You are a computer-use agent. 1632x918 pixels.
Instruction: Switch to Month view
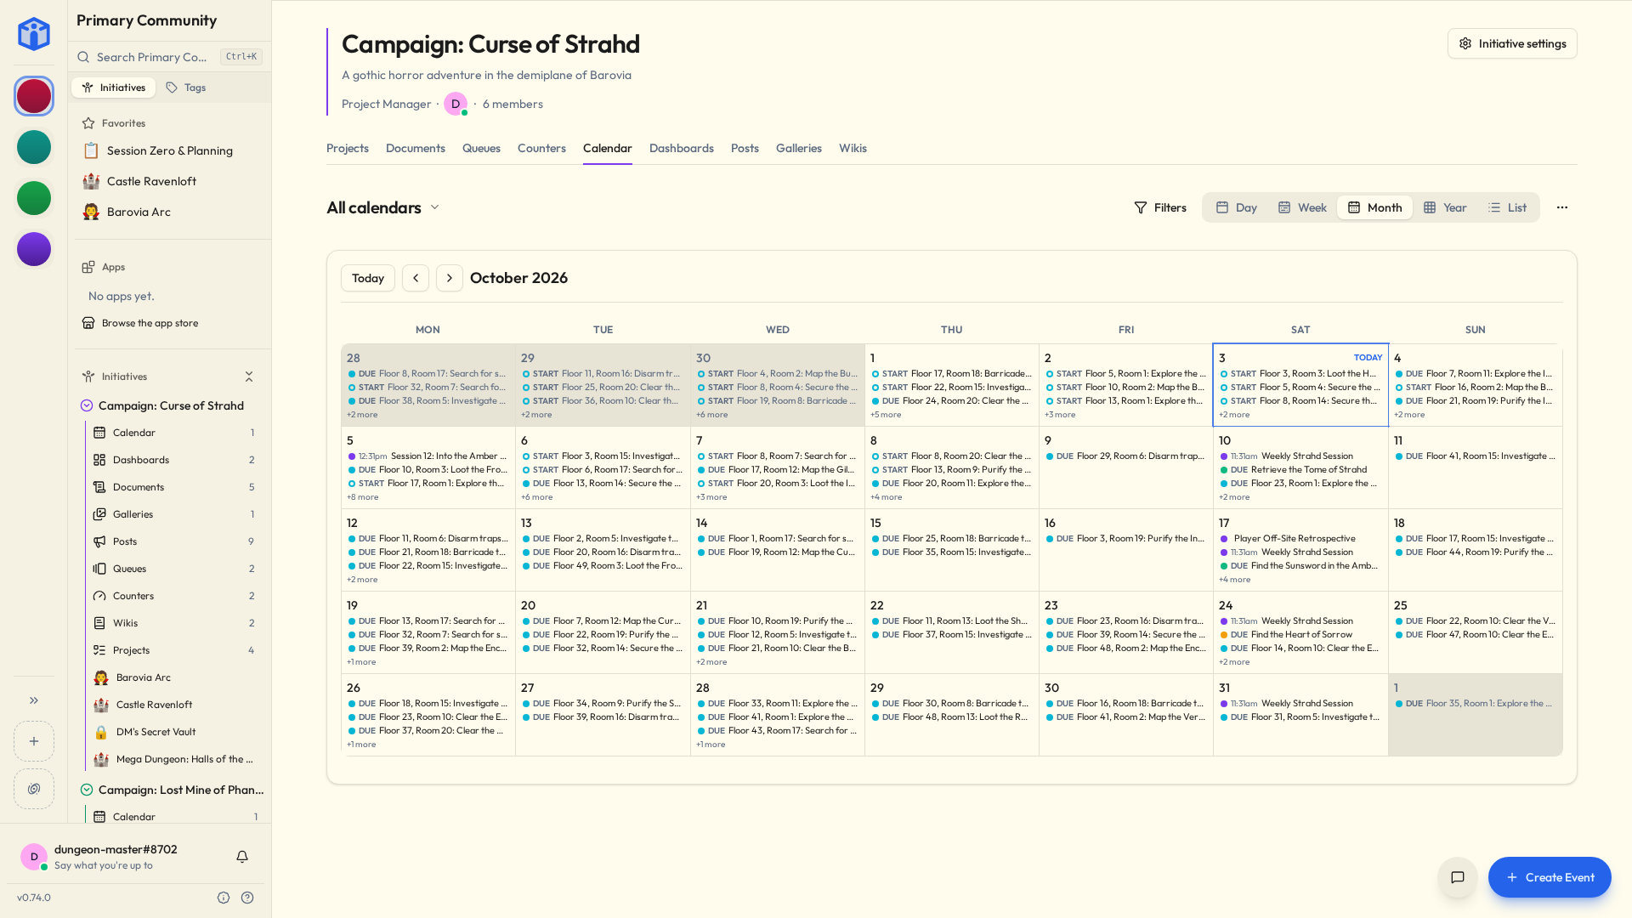(1374, 207)
